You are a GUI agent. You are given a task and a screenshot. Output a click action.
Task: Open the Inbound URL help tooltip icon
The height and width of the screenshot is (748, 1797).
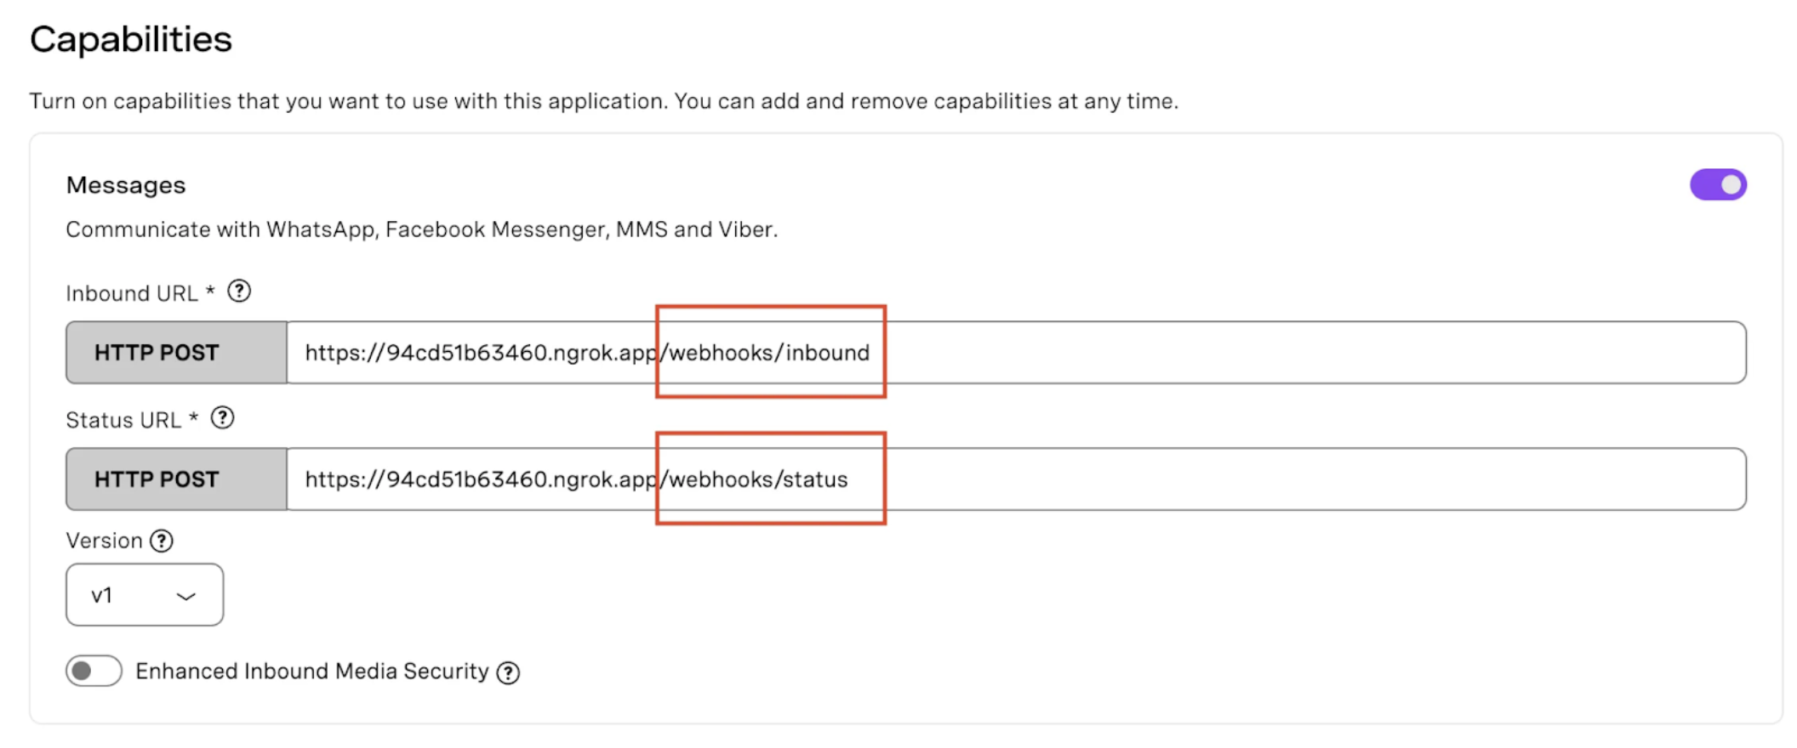[x=241, y=292]
